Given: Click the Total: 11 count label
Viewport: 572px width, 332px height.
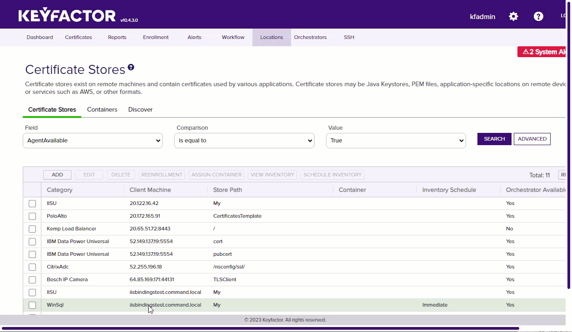Looking at the screenshot, I should coord(539,175).
